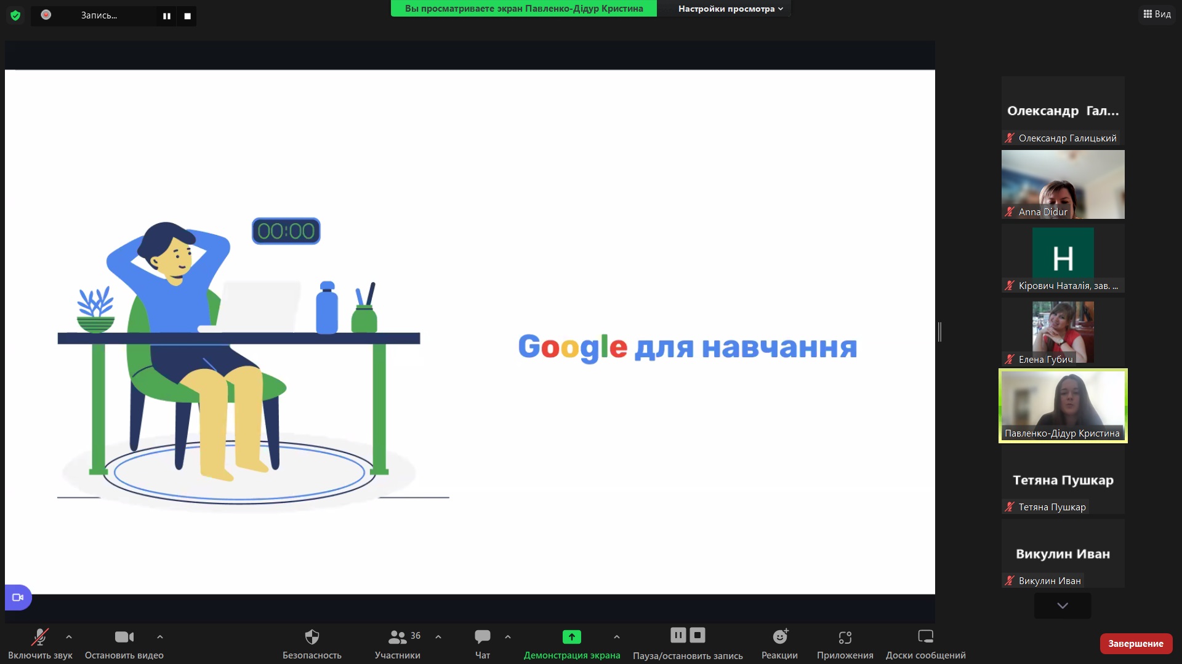Click the red Завершение end meeting button
This screenshot has height=664, width=1182.
coord(1135,643)
